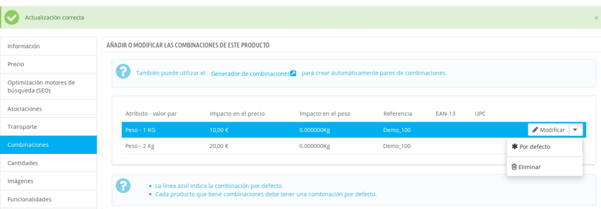Click 0.000000Kg weight in Peso - 2 Kg row
This screenshot has height=209, width=601.
coord(315,146)
